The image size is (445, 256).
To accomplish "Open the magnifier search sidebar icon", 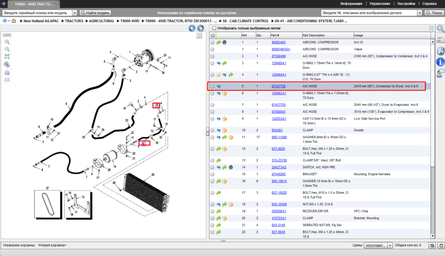I will (441, 28).
